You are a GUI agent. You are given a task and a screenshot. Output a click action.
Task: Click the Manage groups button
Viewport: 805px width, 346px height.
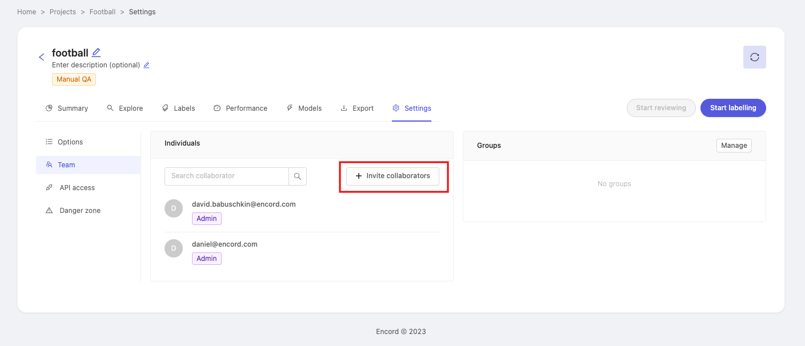(734, 146)
